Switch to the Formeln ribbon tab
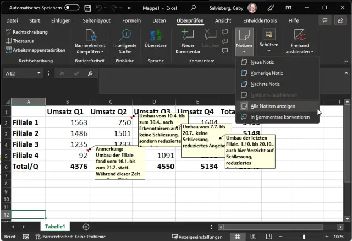 (x=131, y=20)
